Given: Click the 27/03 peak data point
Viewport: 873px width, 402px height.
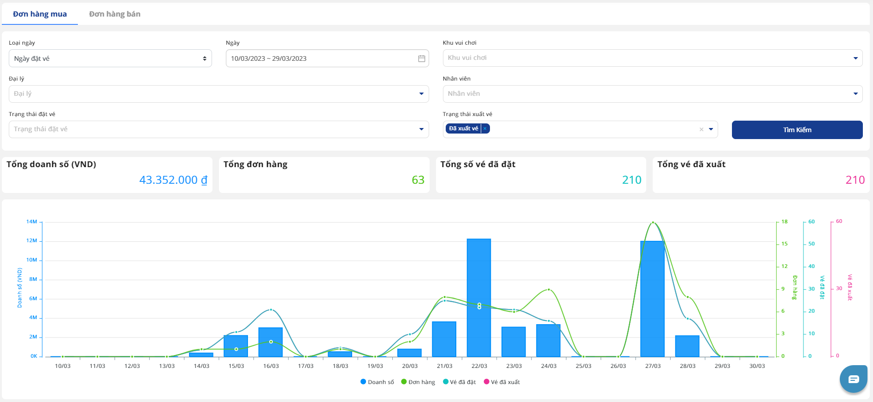Looking at the screenshot, I should 653,222.
